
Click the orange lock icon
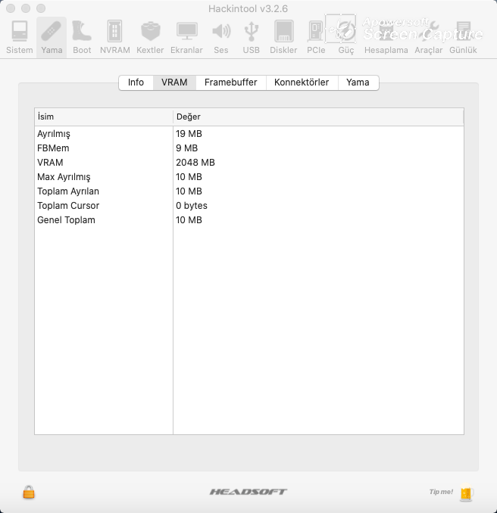(x=29, y=492)
